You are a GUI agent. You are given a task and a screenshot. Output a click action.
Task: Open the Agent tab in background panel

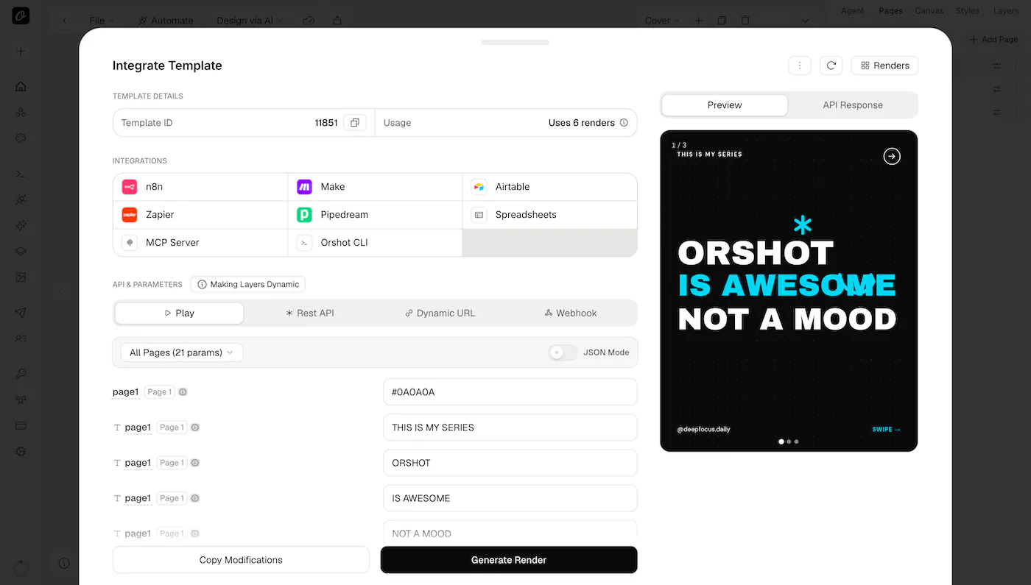coord(853,11)
